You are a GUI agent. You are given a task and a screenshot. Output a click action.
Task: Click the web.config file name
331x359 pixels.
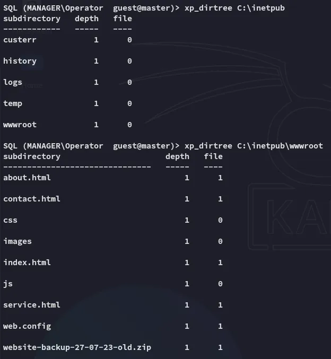click(27, 326)
